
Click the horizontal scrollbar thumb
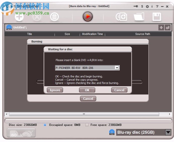click(x=84, y=114)
